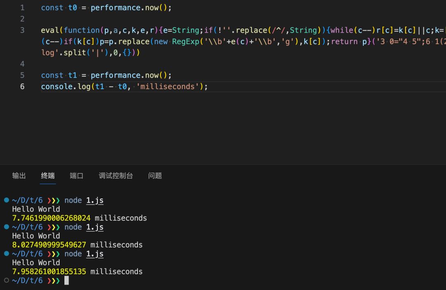Viewport: 446px width, 290px height.
Task: Focus the terminal at the block cursor
Action: [66, 281]
